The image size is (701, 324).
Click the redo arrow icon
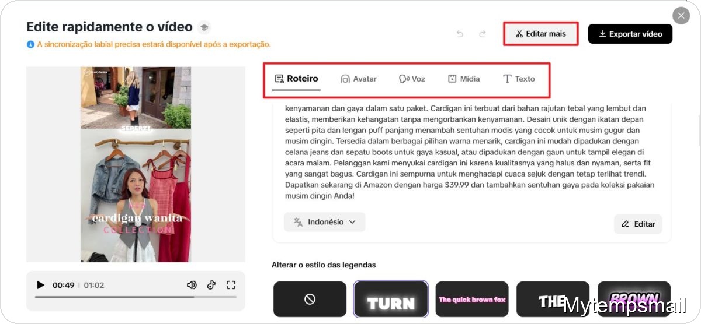coord(483,34)
